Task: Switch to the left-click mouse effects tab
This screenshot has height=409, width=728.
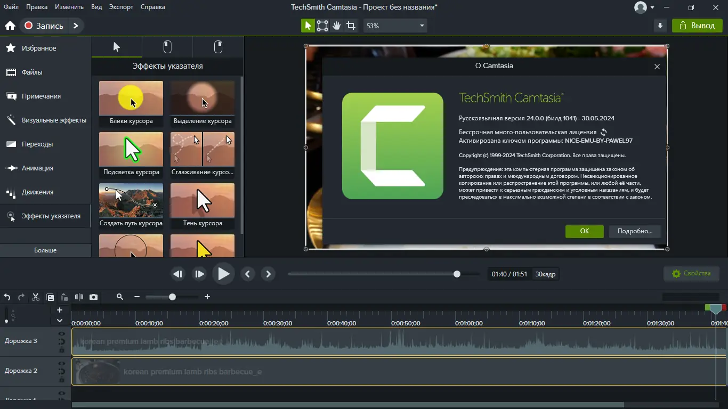Action: coord(167,47)
